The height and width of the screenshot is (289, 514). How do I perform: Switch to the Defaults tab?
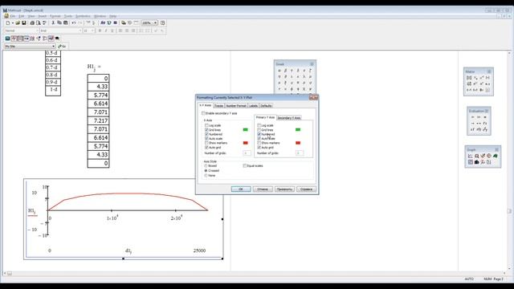point(266,106)
